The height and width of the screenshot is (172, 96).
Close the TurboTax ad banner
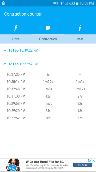click(94, 161)
